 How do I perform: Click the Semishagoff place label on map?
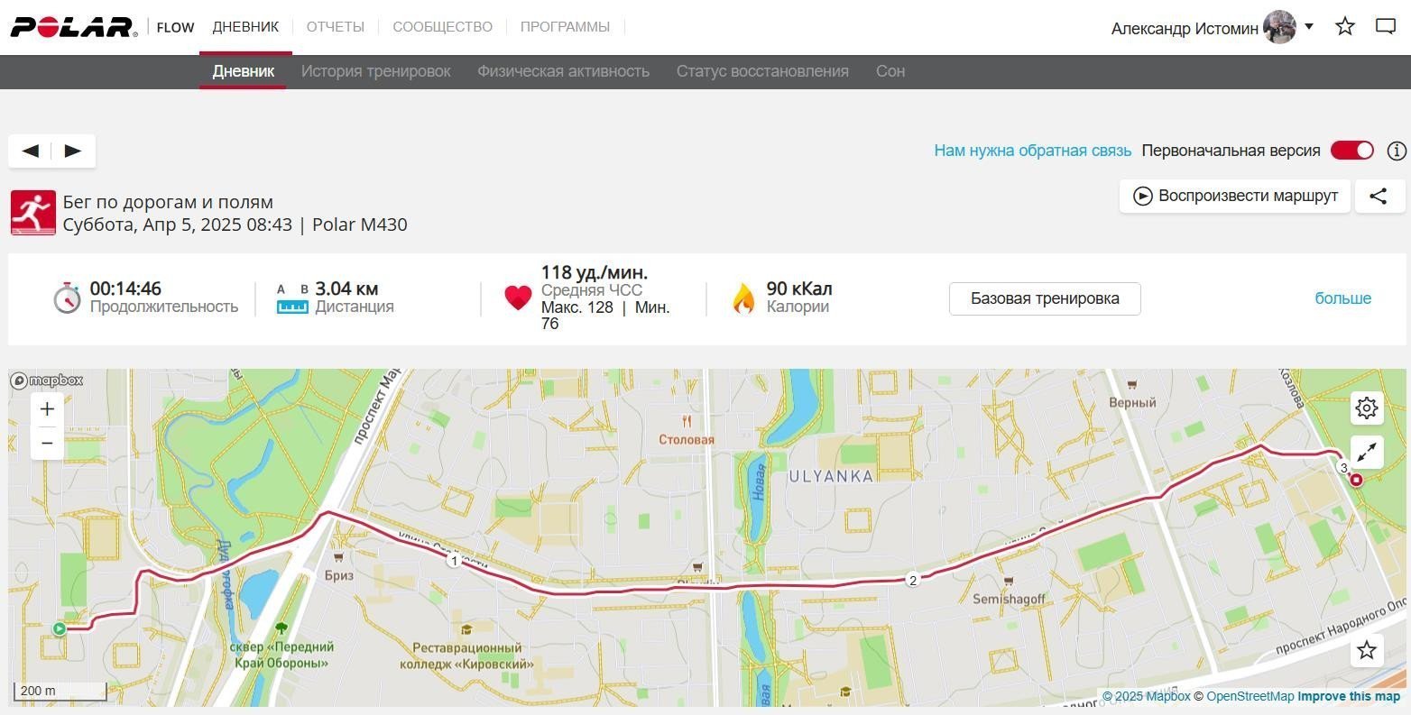point(1009,599)
